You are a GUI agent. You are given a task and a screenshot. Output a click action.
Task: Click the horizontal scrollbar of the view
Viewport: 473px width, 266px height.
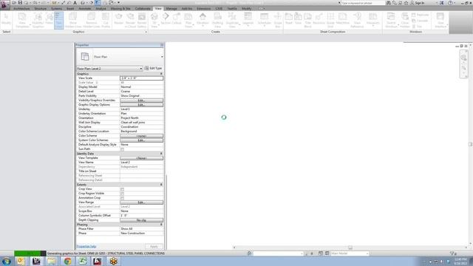[350, 248]
